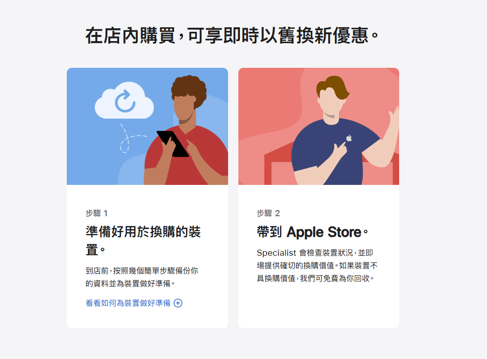Screen dimensions: 487x359
Task: Click the curly-haired person in the red shirt
Action: tap(186, 130)
